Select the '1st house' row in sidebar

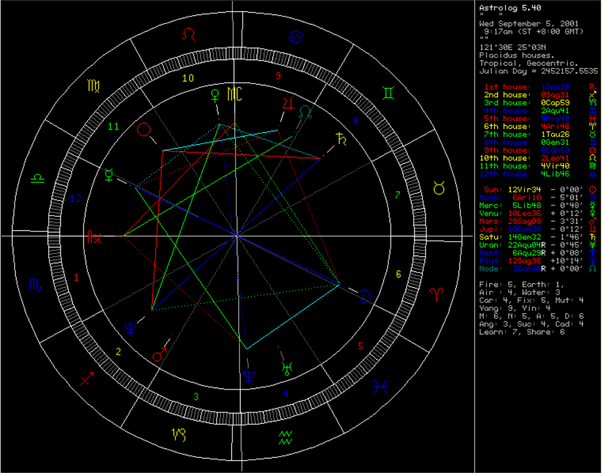(541, 87)
